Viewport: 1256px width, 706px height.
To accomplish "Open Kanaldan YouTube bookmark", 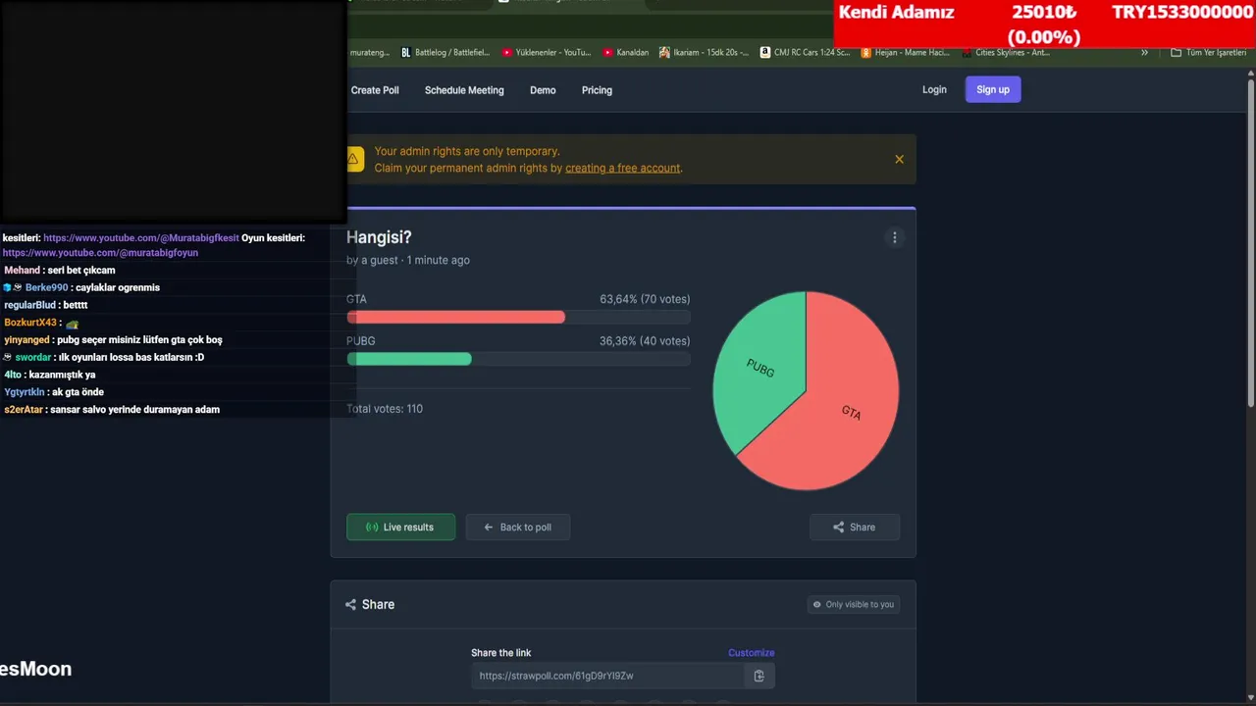I will point(626,53).
